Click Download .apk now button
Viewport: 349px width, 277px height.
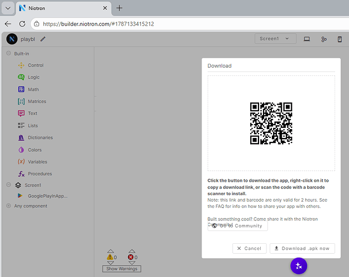(x=302, y=248)
